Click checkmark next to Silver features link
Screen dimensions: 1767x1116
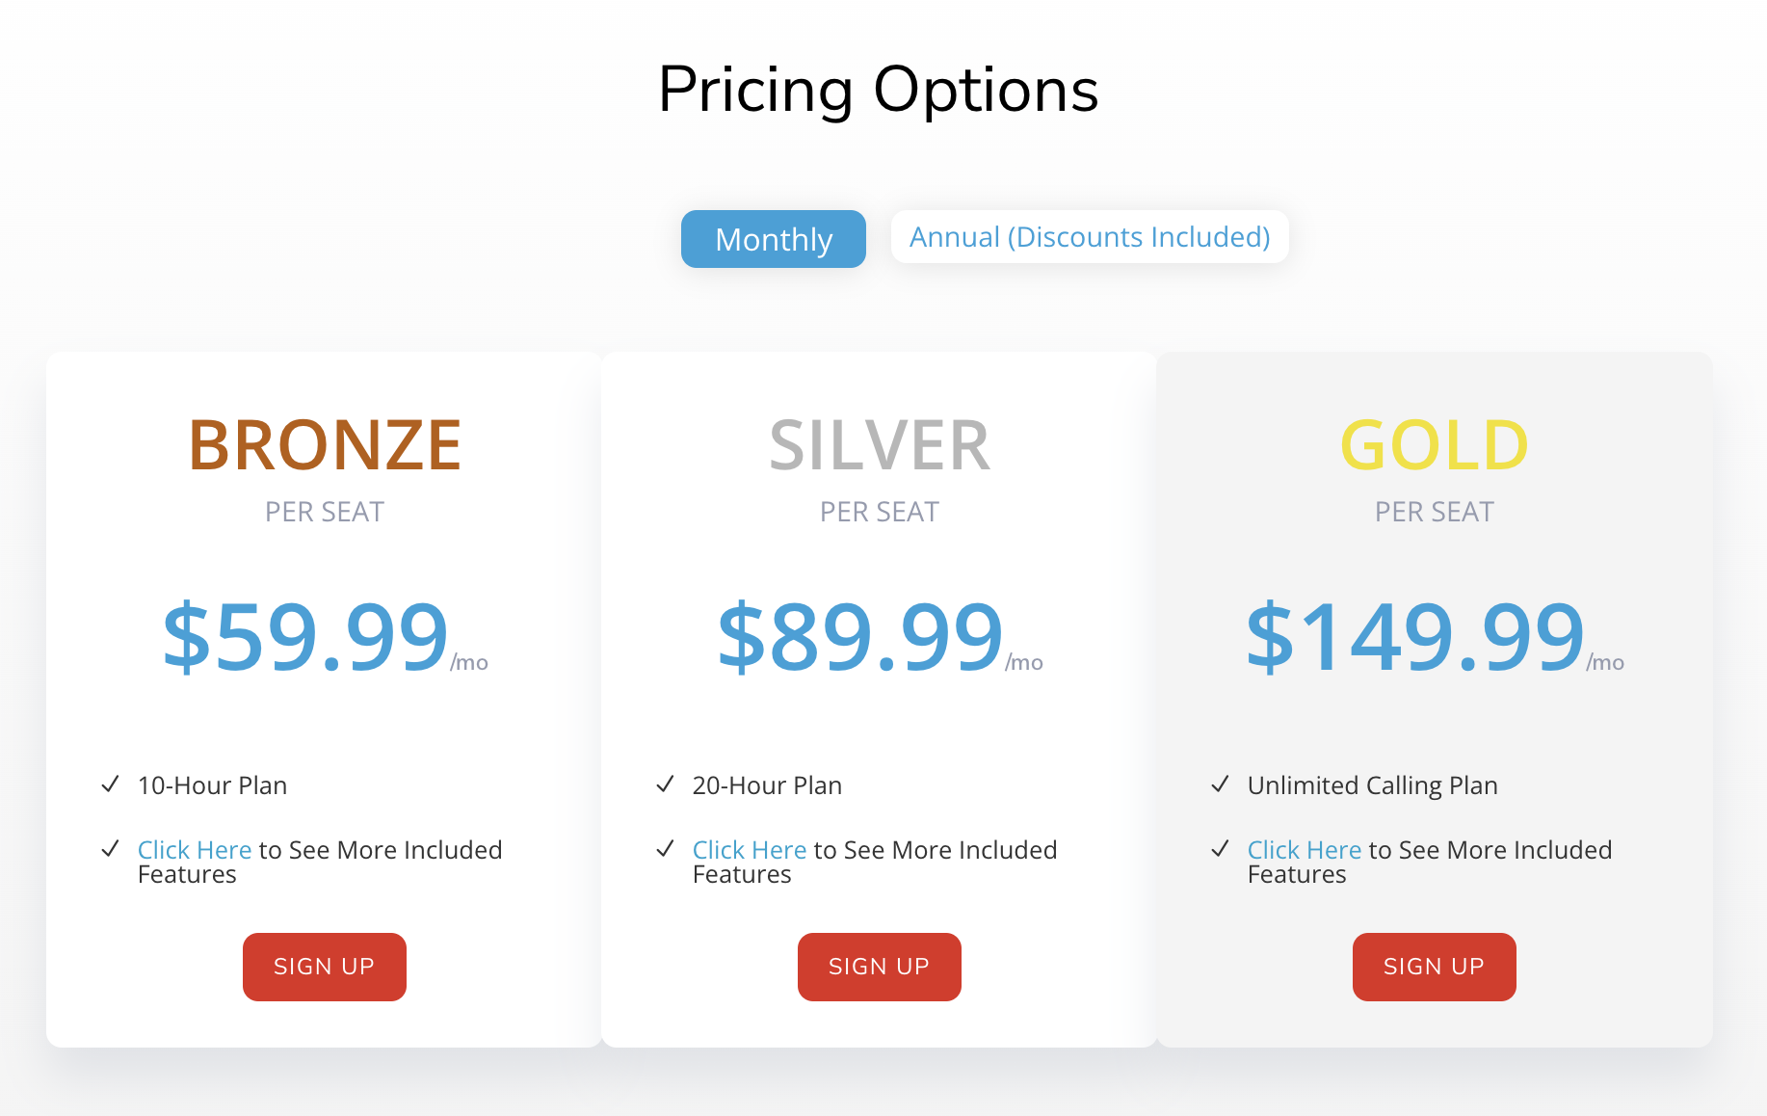[x=665, y=849]
